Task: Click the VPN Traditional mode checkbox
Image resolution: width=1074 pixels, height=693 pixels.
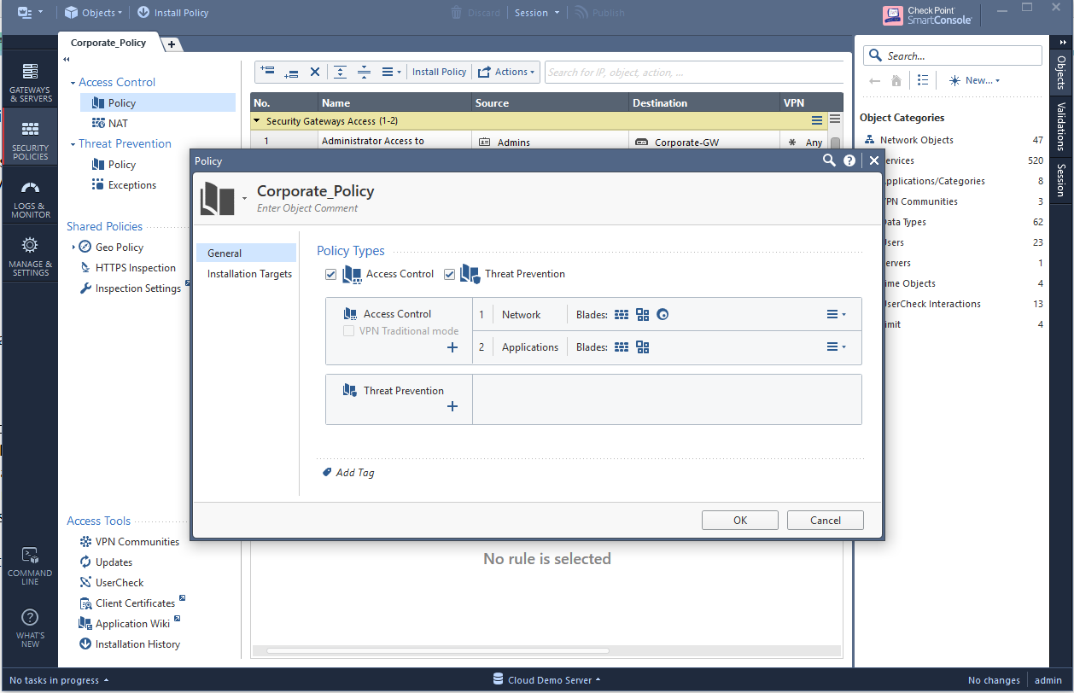Action: [x=348, y=330]
